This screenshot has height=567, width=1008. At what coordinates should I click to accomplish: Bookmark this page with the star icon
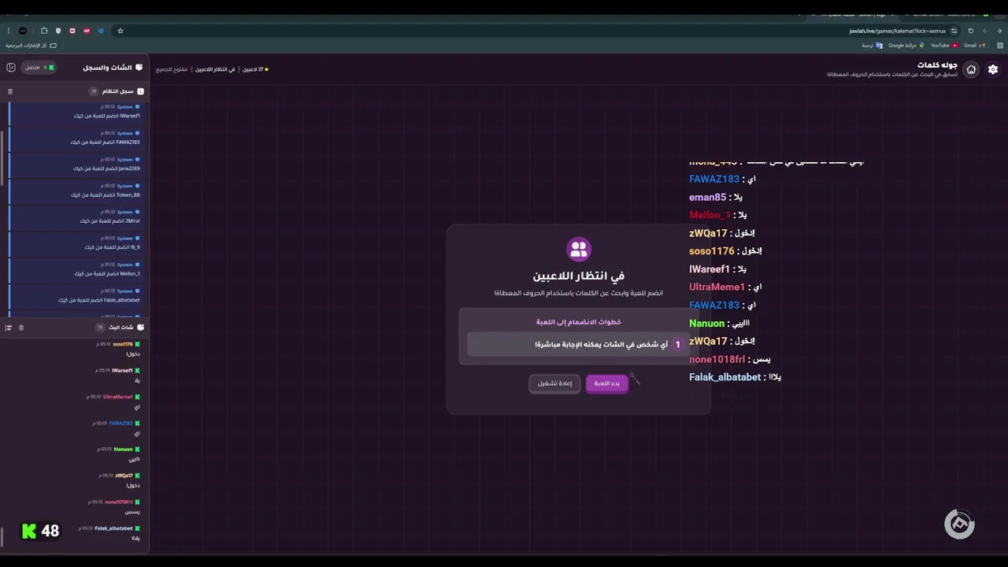[x=120, y=31]
